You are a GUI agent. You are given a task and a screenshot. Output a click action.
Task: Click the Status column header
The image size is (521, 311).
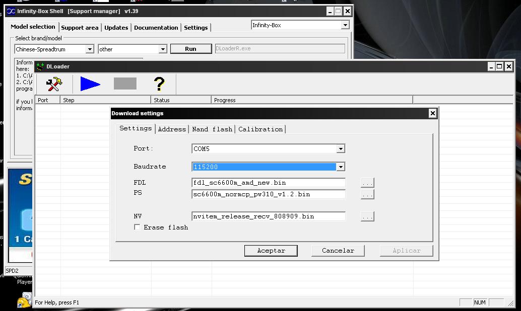pos(181,100)
